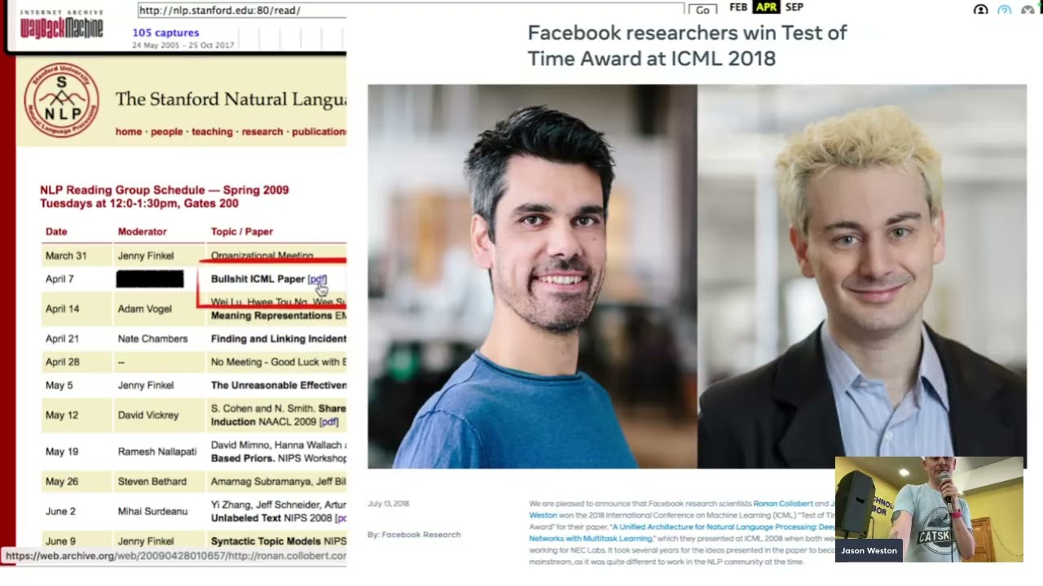Open the April 7 paper pdf link
The width and height of the screenshot is (1043, 586).
click(x=317, y=279)
